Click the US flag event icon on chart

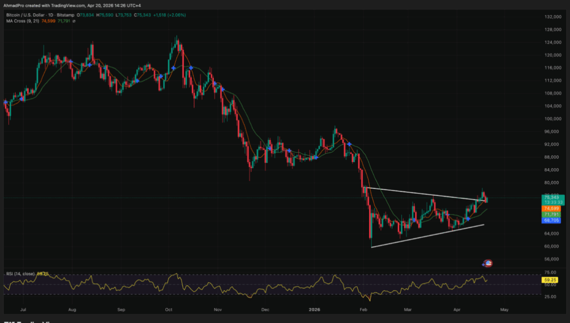[488, 263]
